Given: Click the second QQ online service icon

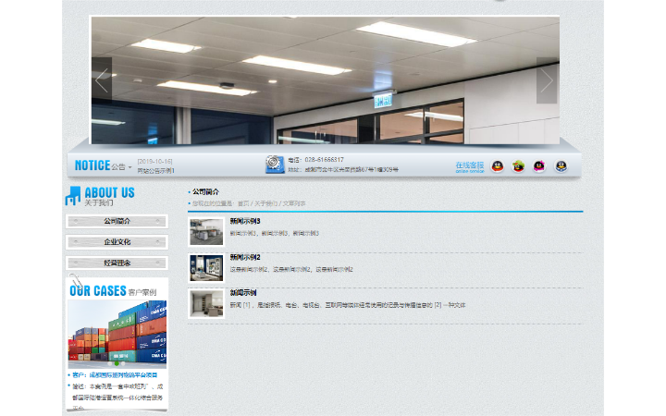Looking at the screenshot, I should (519, 166).
